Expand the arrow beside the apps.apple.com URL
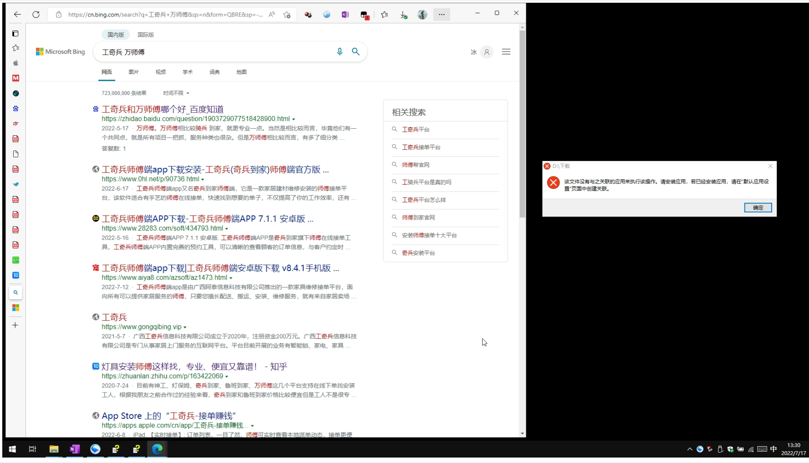The width and height of the screenshot is (809, 463). coord(252,426)
